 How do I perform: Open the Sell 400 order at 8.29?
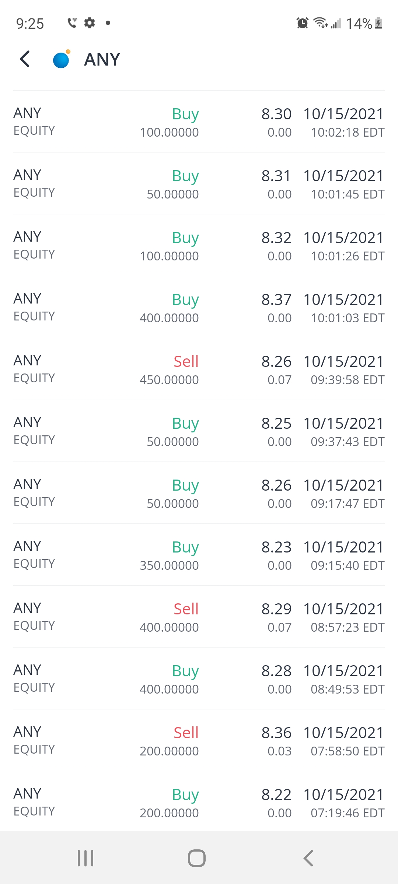199,617
